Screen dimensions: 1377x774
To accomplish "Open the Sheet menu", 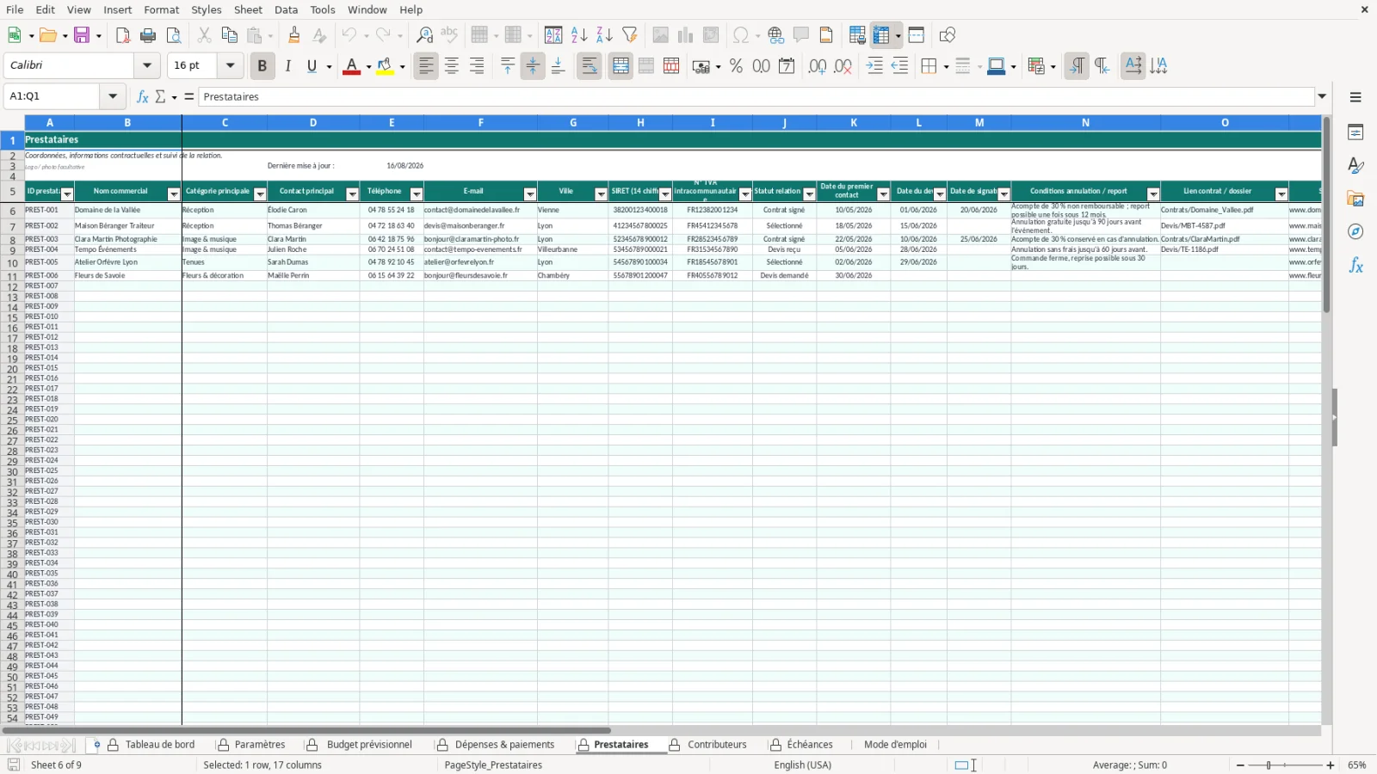I will (x=248, y=9).
